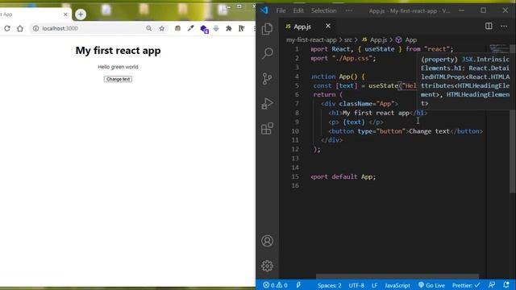Go to browser home page

click(20, 29)
